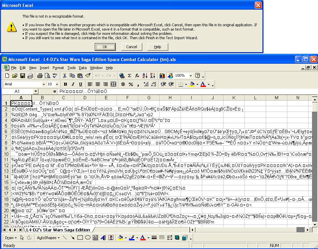Open the Draw menu dropdown
This screenshot has height=249, width=318.
click(x=11, y=238)
